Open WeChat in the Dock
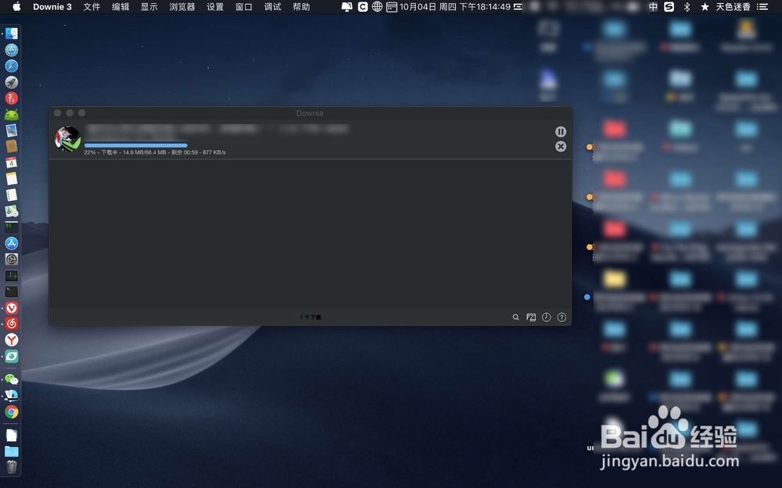 point(12,379)
